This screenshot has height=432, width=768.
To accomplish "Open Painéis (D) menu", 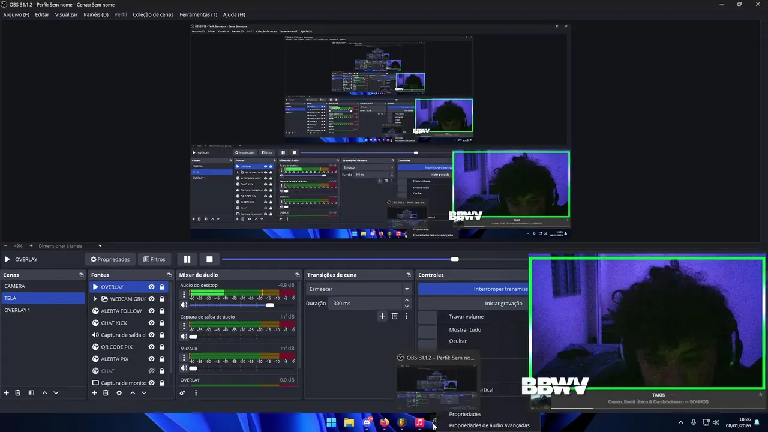I will click(96, 14).
